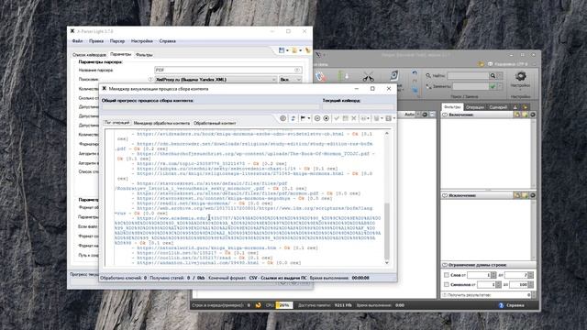Open the Правка menu in X-Parser
Viewport: 587px width, 330px height.
(96, 41)
